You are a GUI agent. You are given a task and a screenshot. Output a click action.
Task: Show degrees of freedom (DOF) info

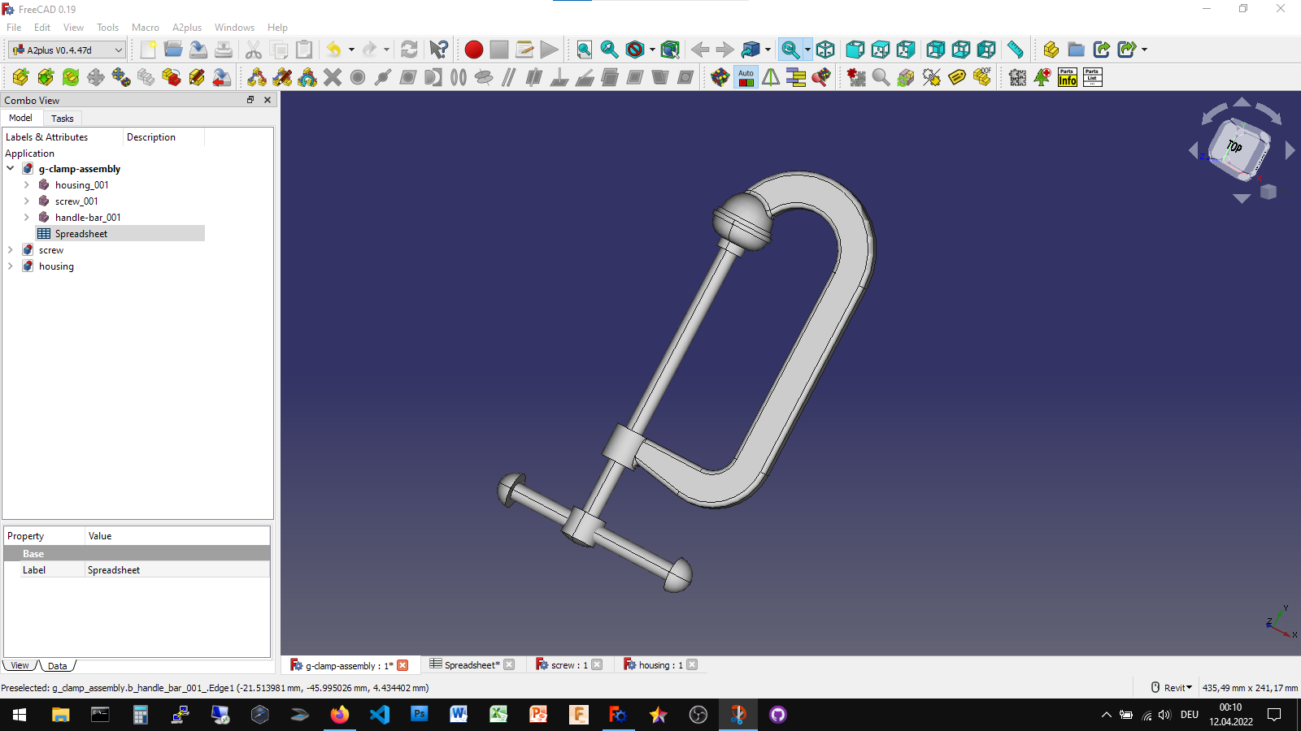tap(981, 77)
